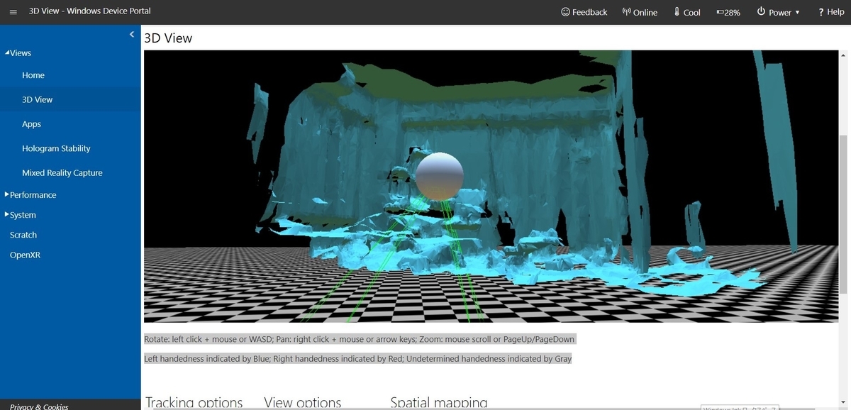View the Cool temperature indicator
The width and height of the screenshot is (851, 410).
pyautogui.click(x=686, y=12)
